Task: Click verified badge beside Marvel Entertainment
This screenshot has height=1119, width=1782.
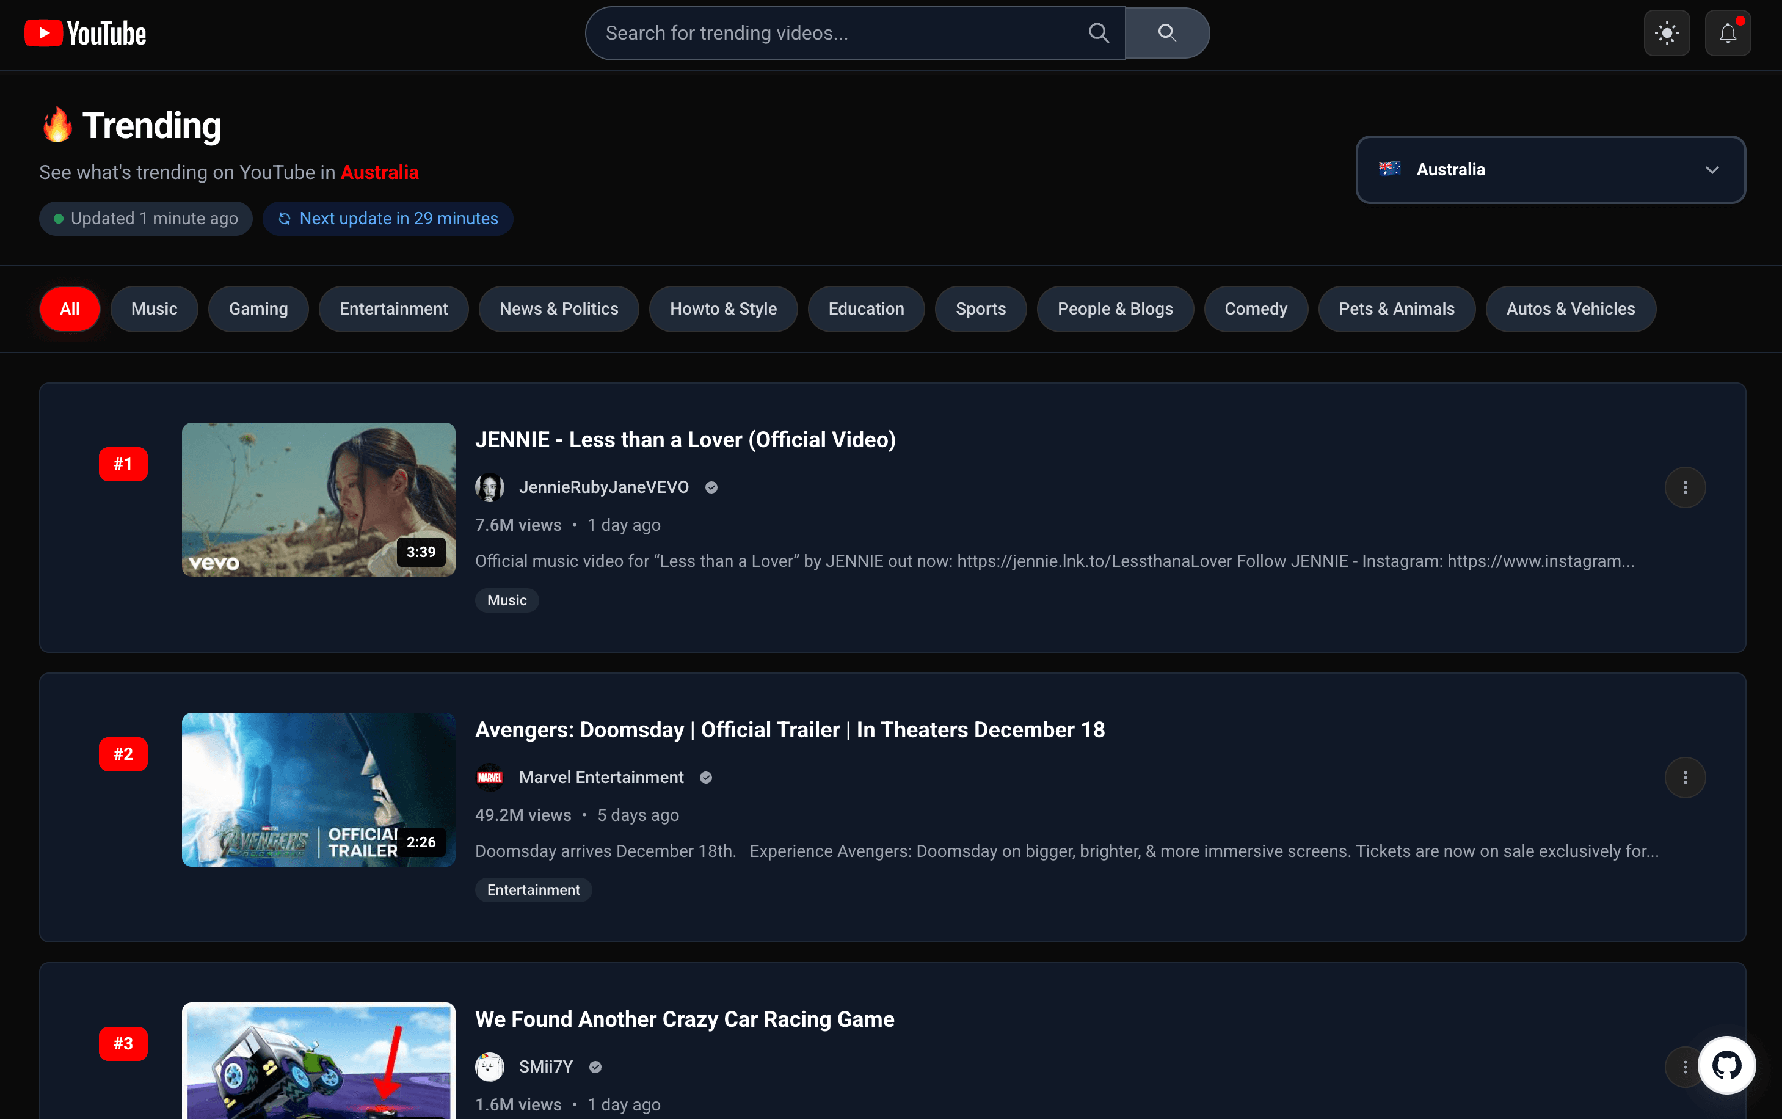Action: tap(706, 777)
